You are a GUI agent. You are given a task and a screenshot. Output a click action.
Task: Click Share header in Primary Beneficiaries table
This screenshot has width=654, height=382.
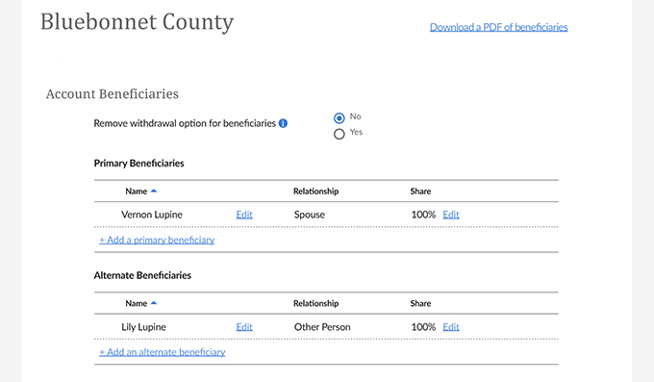pyautogui.click(x=420, y=191)
